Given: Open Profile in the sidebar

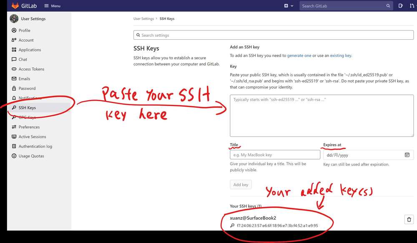Looking at the screenshot, I should [24, 30].
